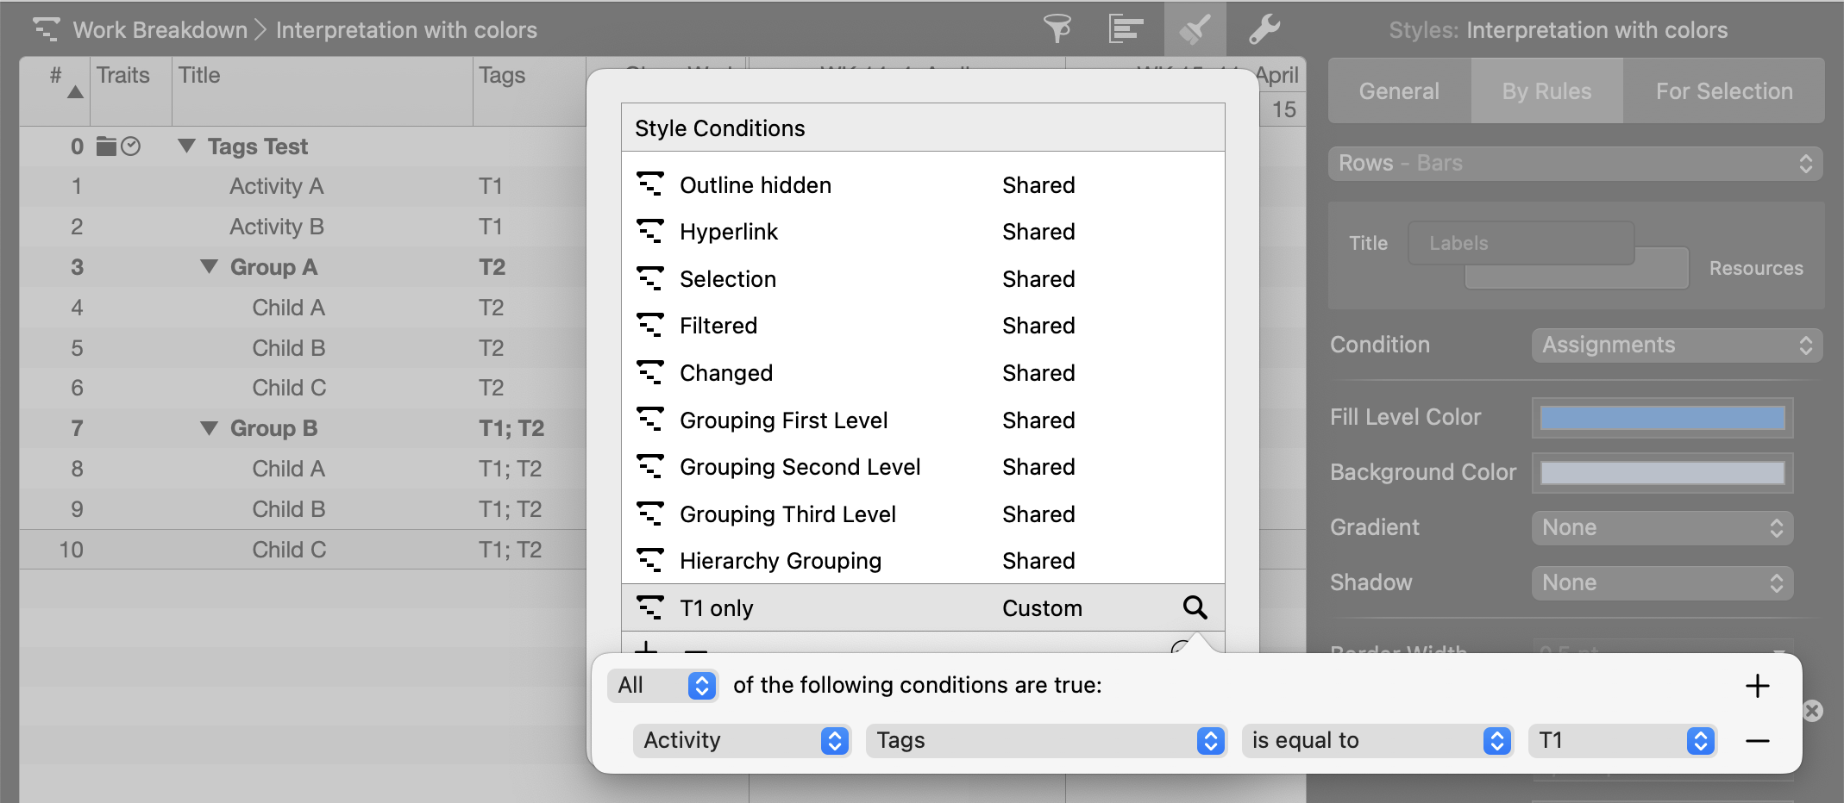
Task: Open the wrench settings icon
Action: 1264,29
